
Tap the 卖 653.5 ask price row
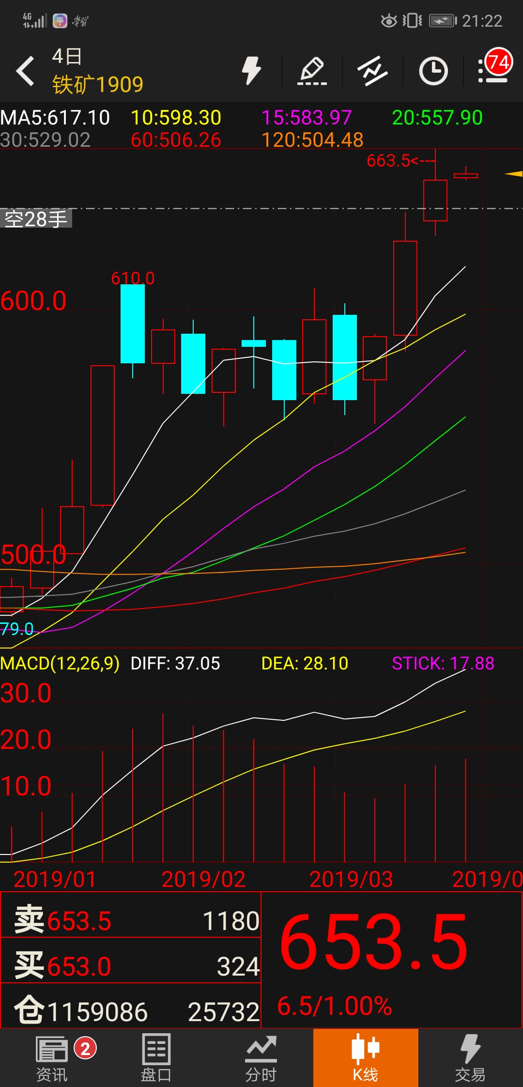pyautogui.click(x=131, y=921)
